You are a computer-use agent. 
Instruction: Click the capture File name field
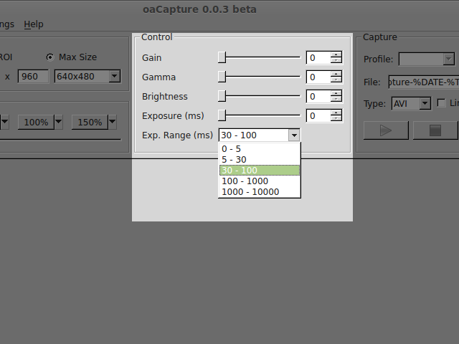pos(424,82)
